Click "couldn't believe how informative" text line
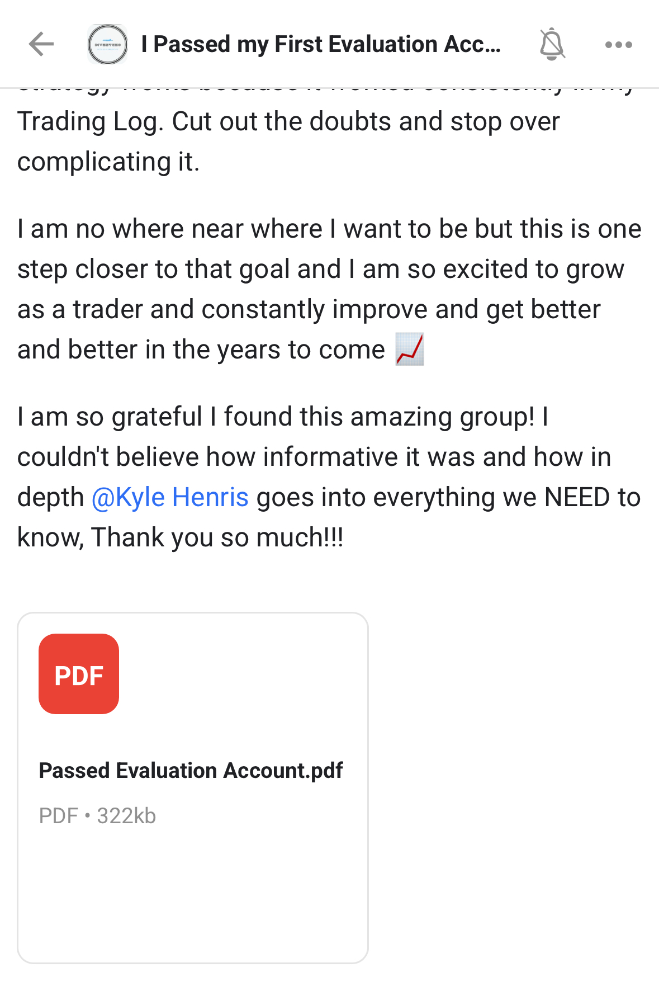The image size is (659, 991). 314,457
